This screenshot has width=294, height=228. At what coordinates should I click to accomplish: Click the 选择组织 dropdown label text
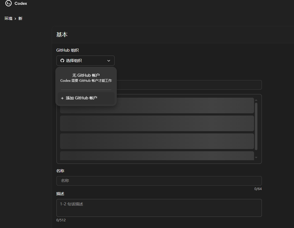point(74,61)
